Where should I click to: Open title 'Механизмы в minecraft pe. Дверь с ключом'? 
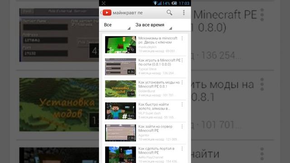tap(158, 40)
